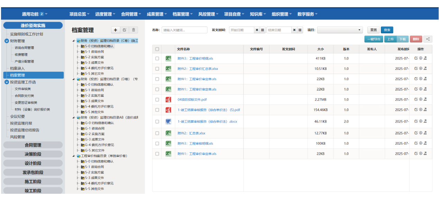Image resolution: width=439 pixels, height=200 pixels.
Task: Click download icon for 04项目招标文件.pdf row
Action: coord(421,99)
